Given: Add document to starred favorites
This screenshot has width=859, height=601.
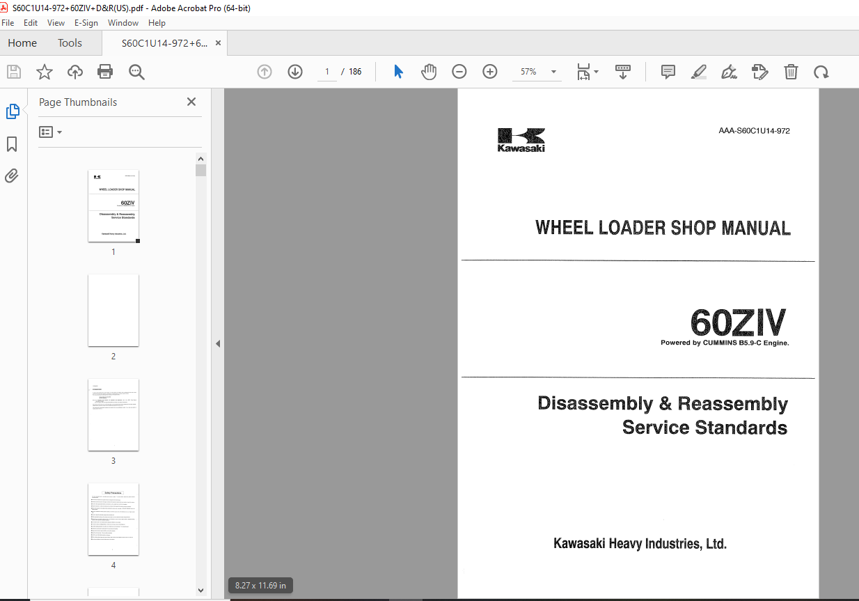Looking at the screenshot, I should 45,72.
